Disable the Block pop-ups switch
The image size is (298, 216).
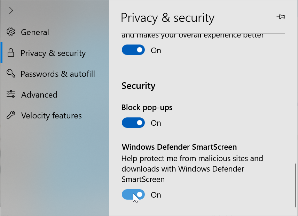pos(133,123)
